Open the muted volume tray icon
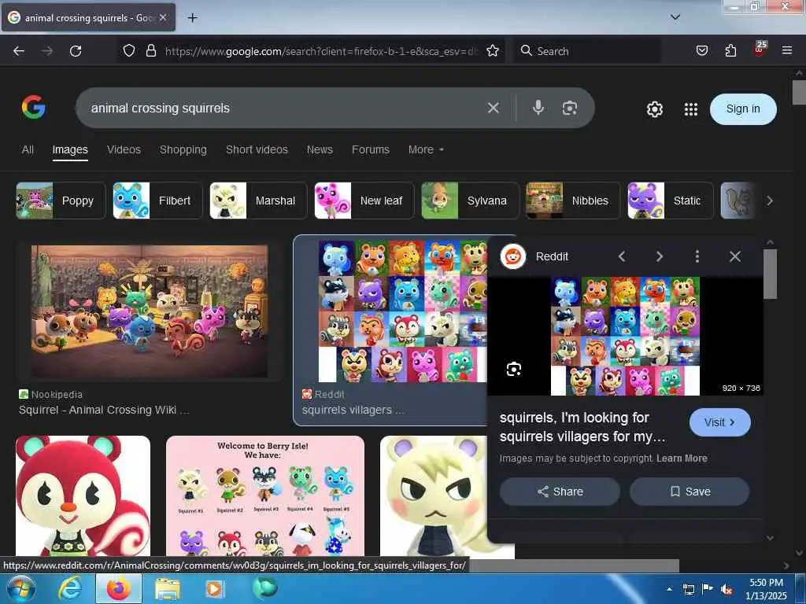Viewport: 806px width, 604px height. point(726,589)
